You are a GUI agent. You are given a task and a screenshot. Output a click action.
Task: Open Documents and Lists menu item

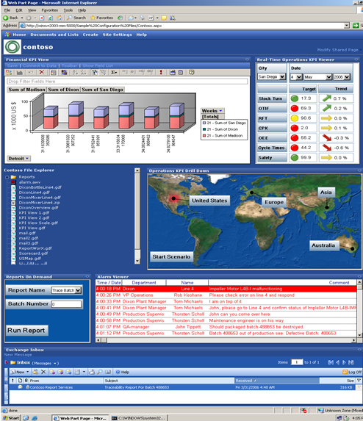pyautogui.click(x=54, y=35)
